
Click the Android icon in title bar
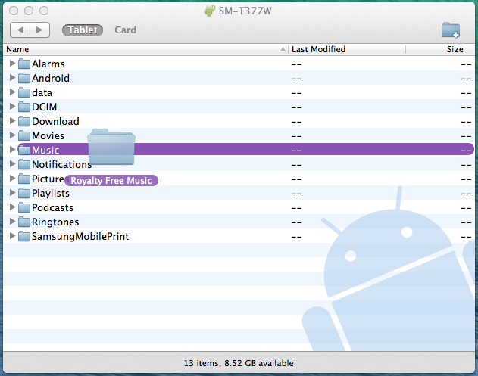209,11
